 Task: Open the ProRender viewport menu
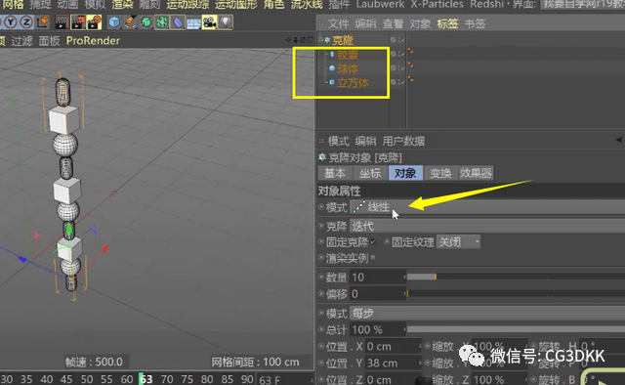(93, 41)
